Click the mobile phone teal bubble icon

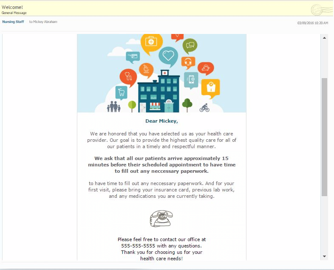point(191,80)
